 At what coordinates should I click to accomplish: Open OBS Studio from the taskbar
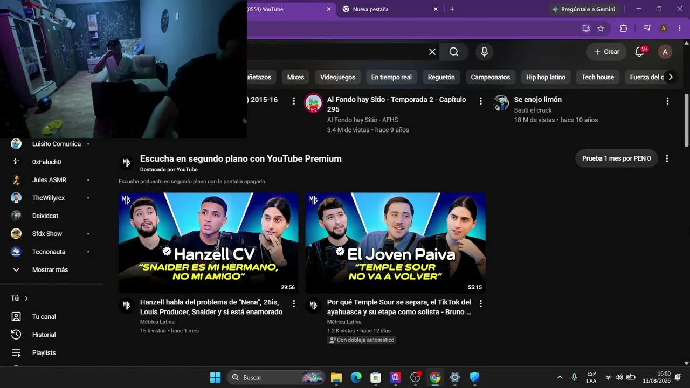[x=415, y=377]
